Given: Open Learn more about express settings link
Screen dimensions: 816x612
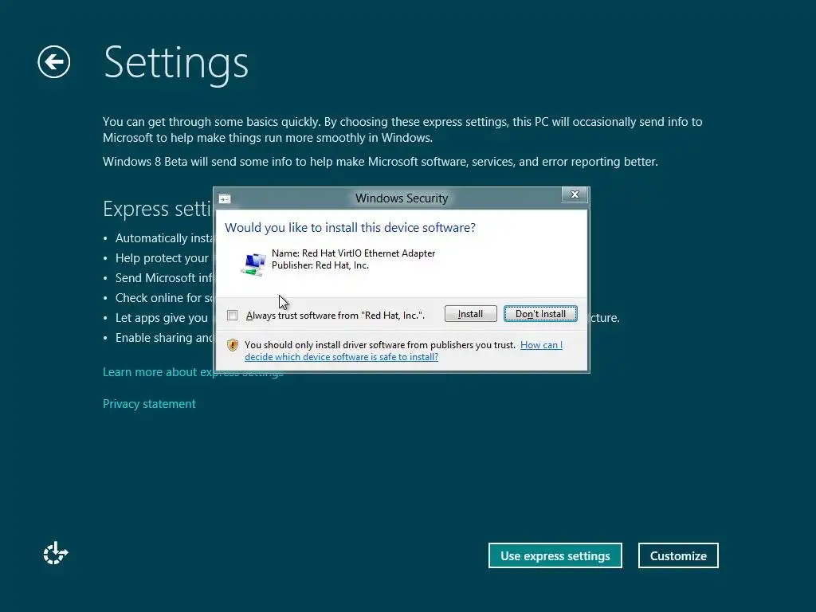Looking at the screenshot, I should pos(193,372).
